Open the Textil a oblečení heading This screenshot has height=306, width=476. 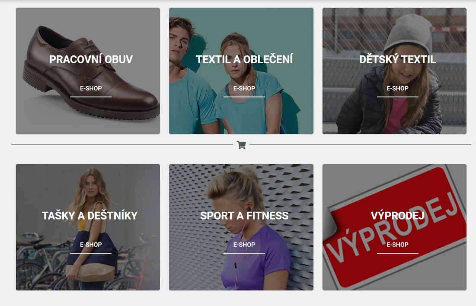[x=244, y=59]
